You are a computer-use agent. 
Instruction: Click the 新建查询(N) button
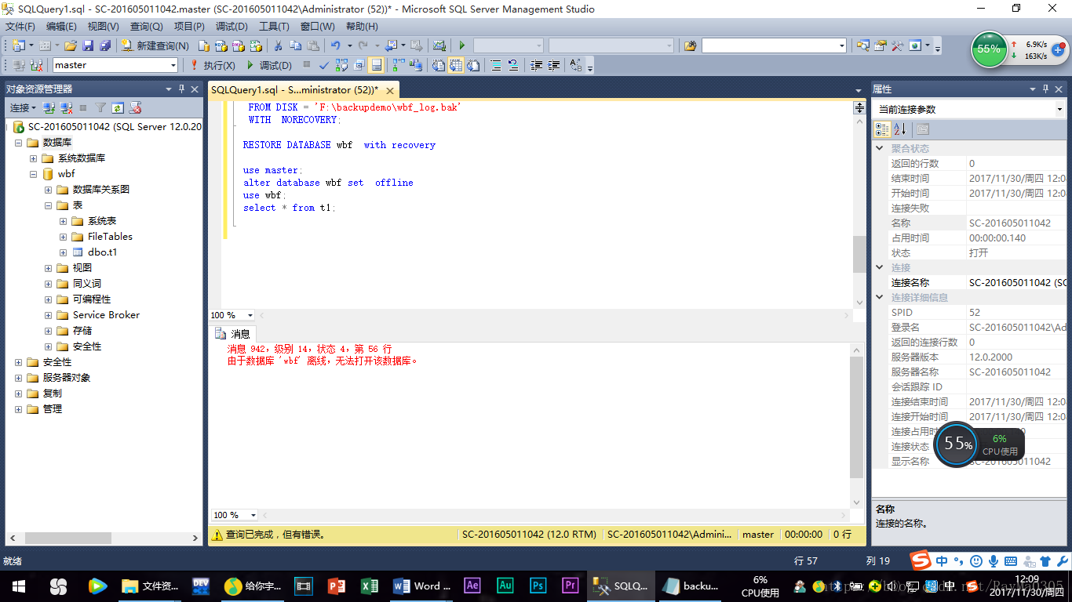tap(155, 45)
